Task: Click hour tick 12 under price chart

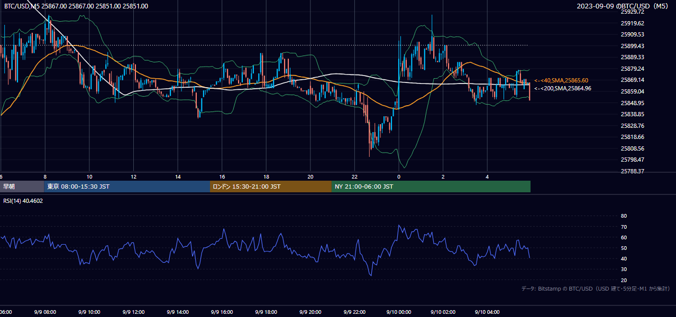Action: click(x=134, y=177)
